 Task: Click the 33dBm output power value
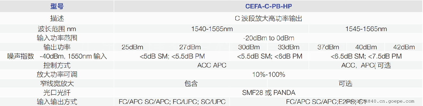288,47
